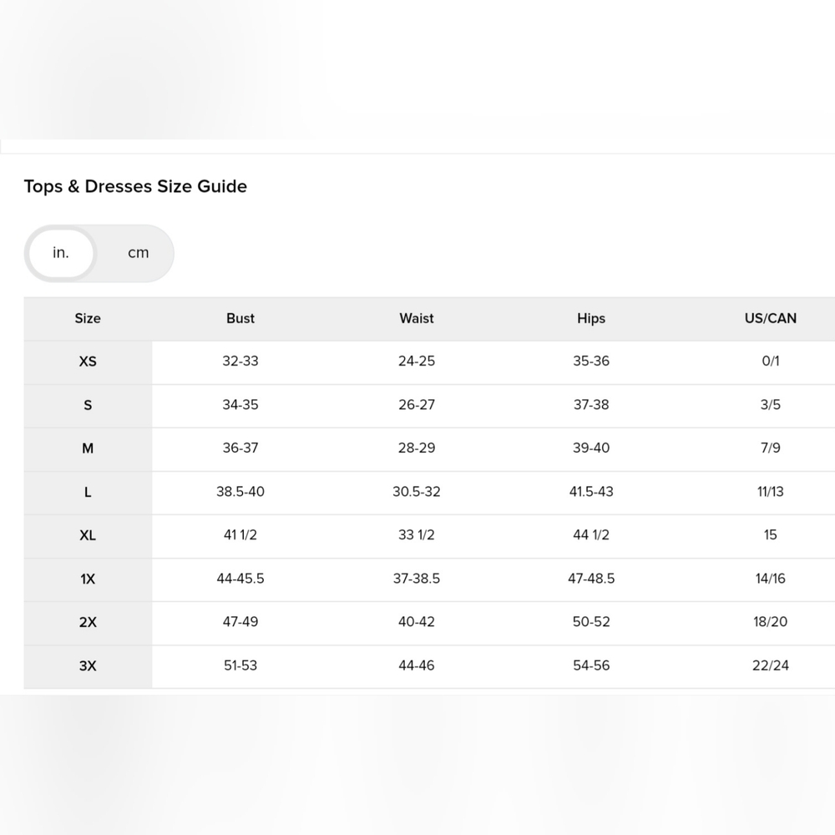This screenshot has height=835, width=835.
Task: Select the 1X size row label
Action: pyautogui.click(x=88, y=579)
